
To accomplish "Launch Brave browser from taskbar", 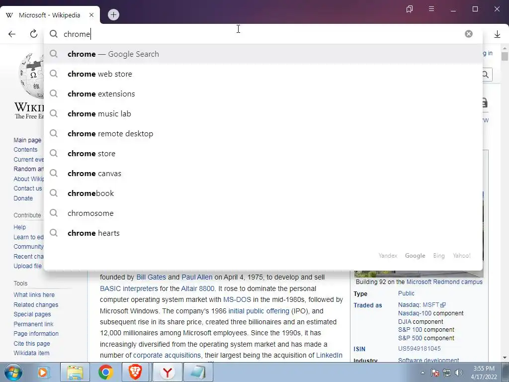I will (x=135, y=372).
